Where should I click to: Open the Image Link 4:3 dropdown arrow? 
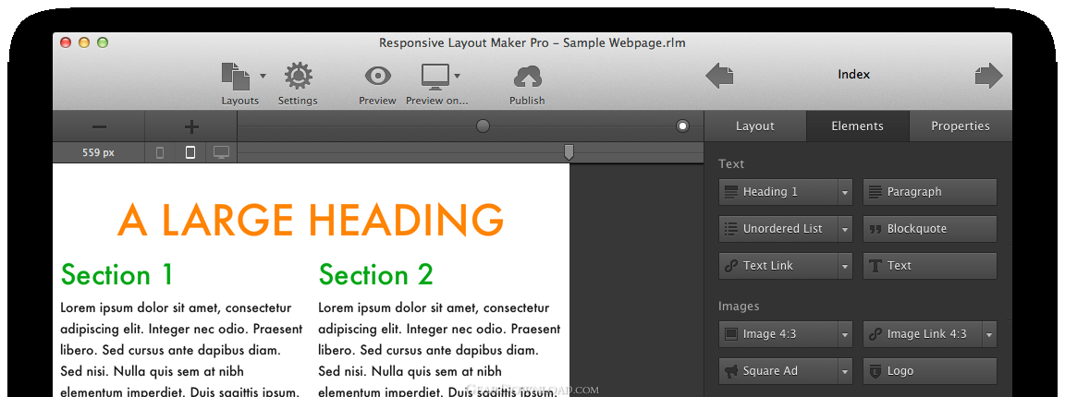click(x=989, y=334)
